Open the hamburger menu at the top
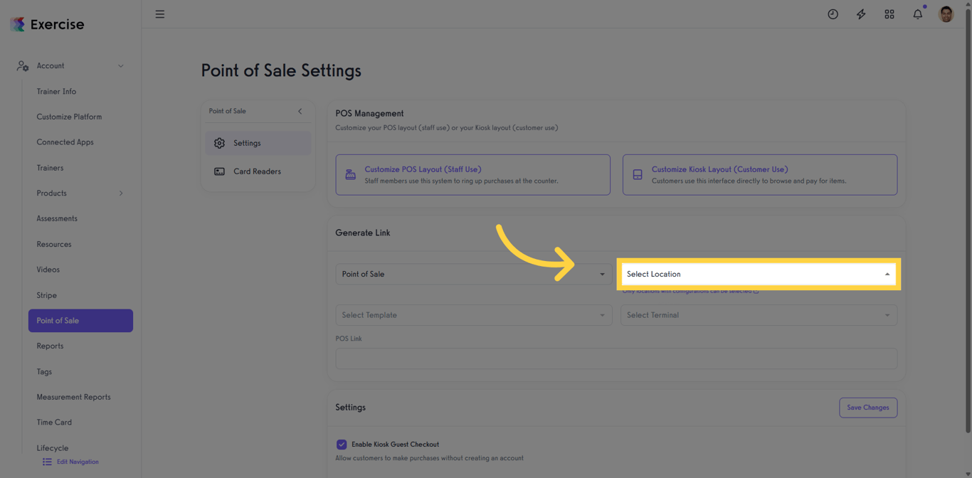972x478 pixels. tap(159, 14)
